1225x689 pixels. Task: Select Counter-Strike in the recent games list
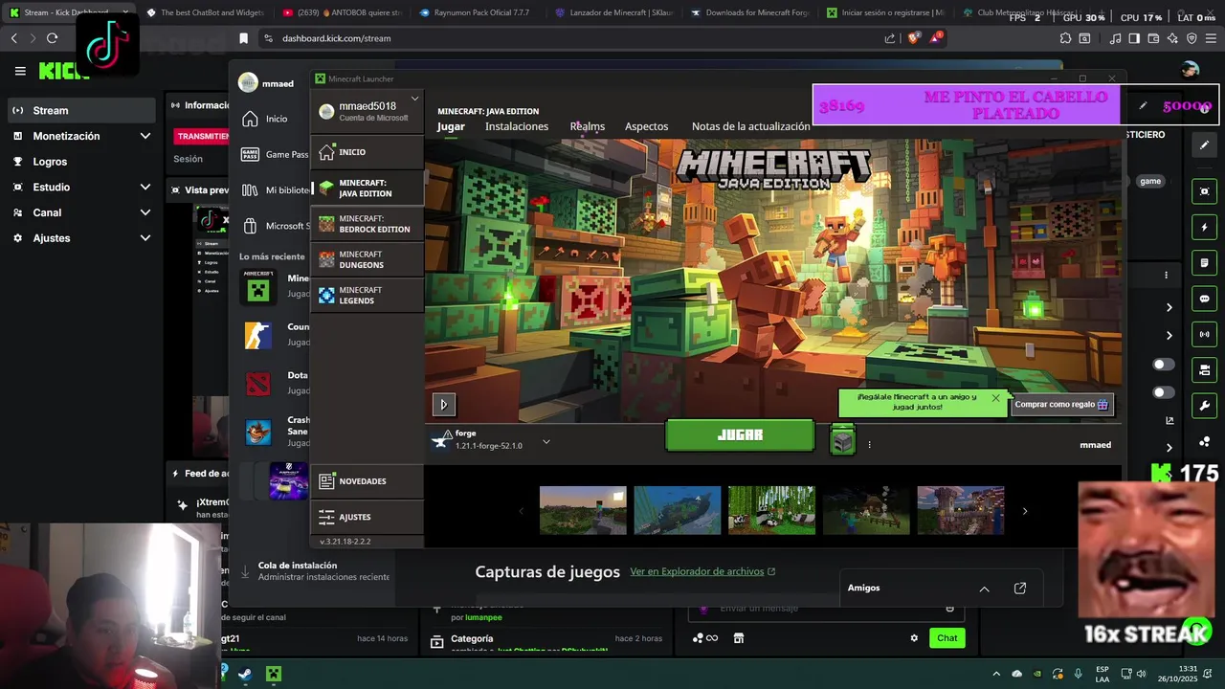point(275,334)
